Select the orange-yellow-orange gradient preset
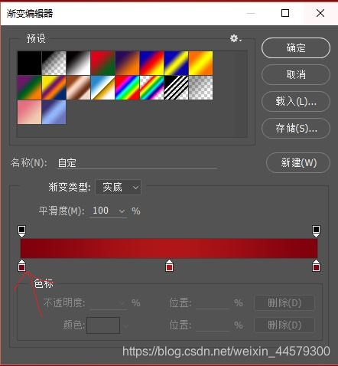338x366 pixels. coord(200,63)
